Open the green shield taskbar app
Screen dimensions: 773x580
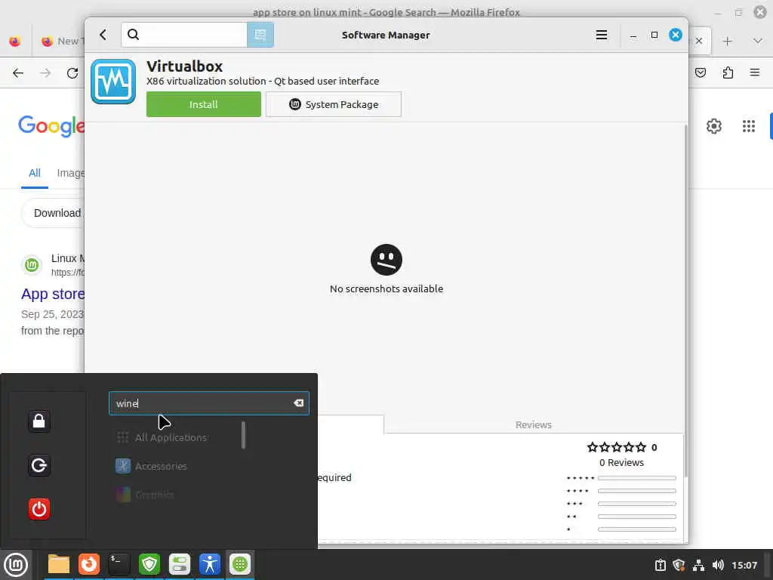click(149, 564)
